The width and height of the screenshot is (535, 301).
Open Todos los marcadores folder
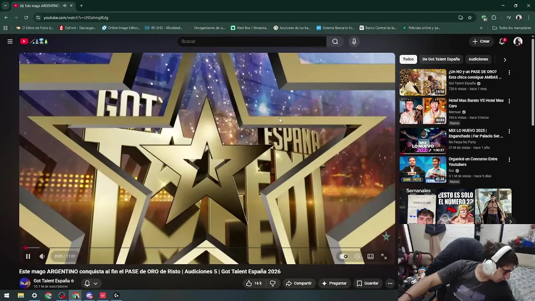tap(512, 28)
